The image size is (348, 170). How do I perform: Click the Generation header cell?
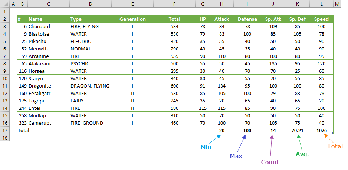pyautogui.click(x=132, y=19)
